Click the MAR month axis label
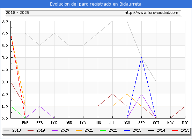192x139 pixels. 54,123
